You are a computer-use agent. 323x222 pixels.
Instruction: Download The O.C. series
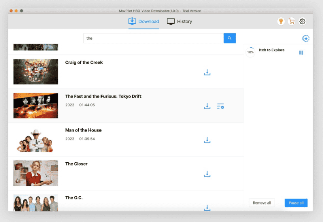pyautogui.click(x=207, y=208)
